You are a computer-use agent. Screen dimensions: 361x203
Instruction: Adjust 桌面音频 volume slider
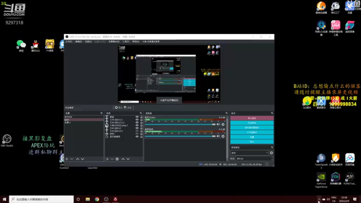[180, 136]
